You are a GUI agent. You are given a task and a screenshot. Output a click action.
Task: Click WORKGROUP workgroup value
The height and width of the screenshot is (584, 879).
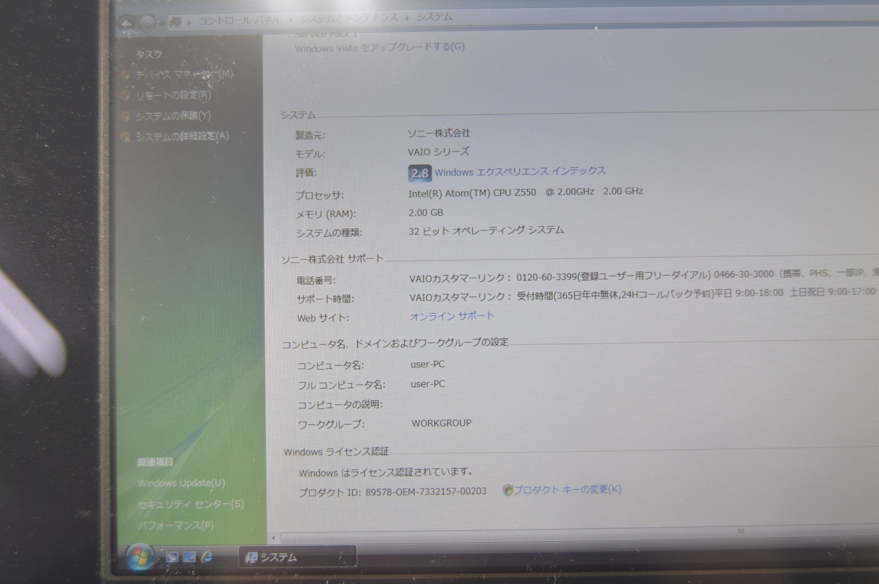(442, 423)
